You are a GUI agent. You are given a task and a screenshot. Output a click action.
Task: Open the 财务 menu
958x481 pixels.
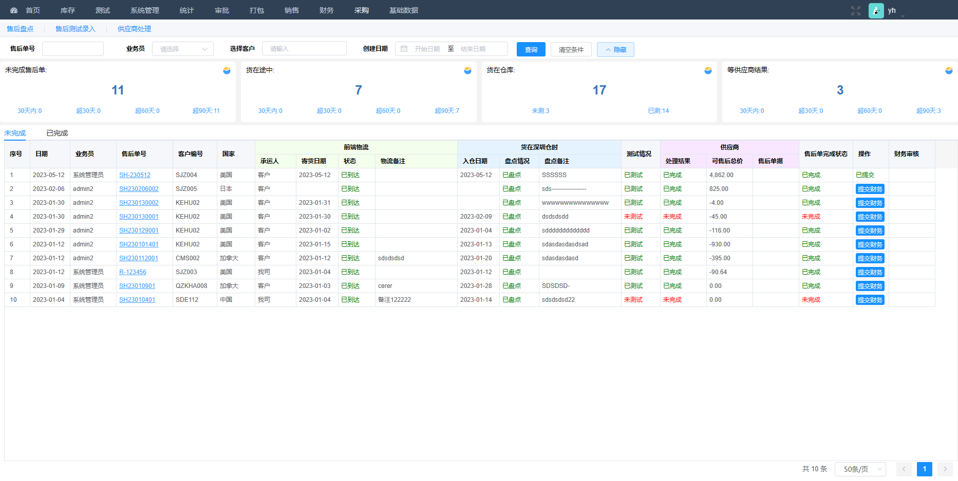[x=327, y=10]
